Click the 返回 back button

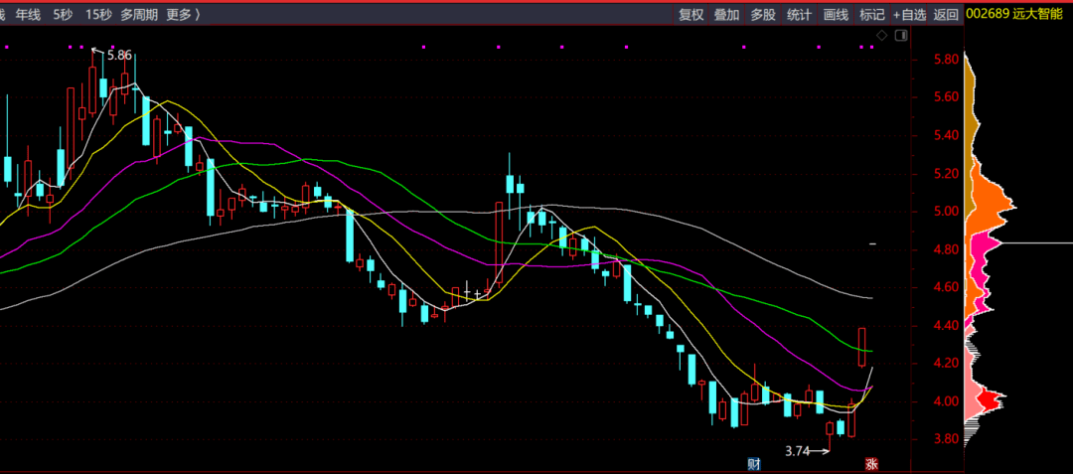[946, 14]
